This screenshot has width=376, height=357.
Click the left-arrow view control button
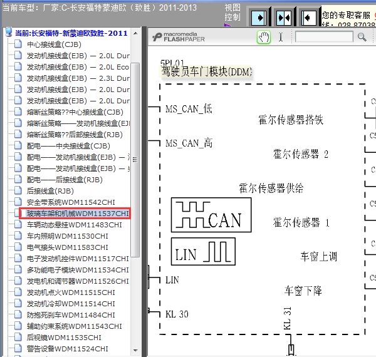pos(307,16)
